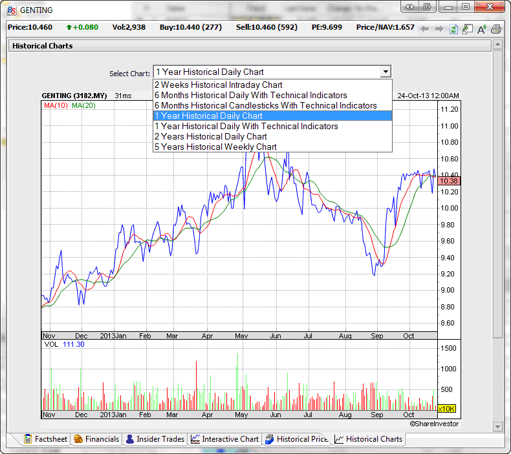Click the green up arrow price change
The image size is (511, 454).
tap(69, 27)
